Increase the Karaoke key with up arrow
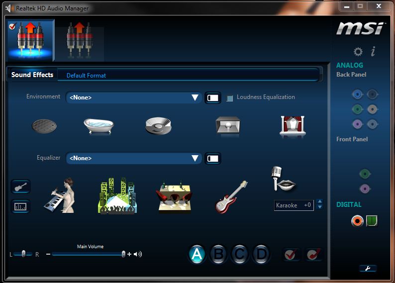Viewport: 395px width, 283px height. point(320,201)
